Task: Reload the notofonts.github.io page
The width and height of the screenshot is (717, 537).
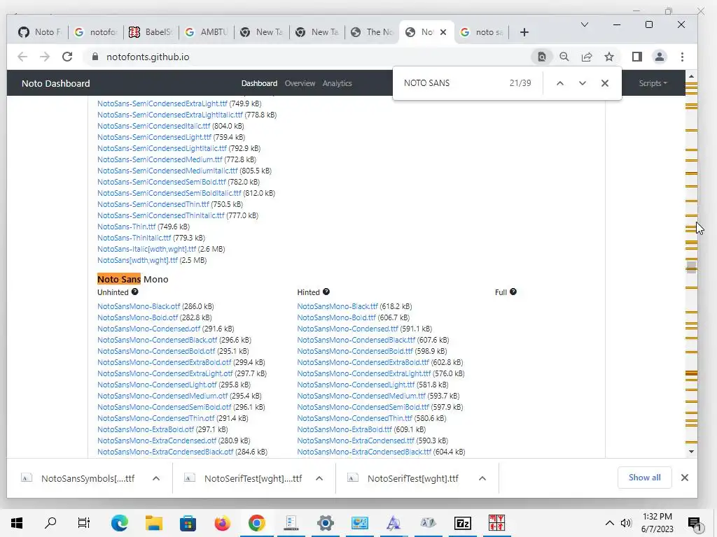Action: (x=67, y=57)
